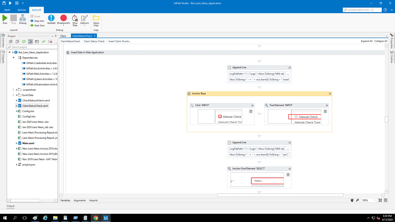This screenshot has width=395, height=222.
Task: Click the green Run button in the ribbon
Action: click(x=5, y=19)
